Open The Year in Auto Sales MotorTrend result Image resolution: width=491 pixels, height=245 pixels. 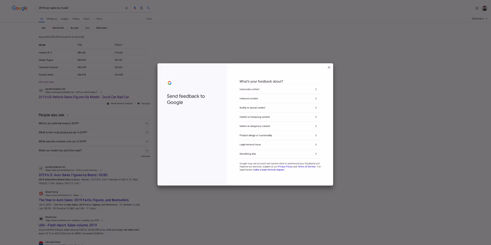click(83, 200)
